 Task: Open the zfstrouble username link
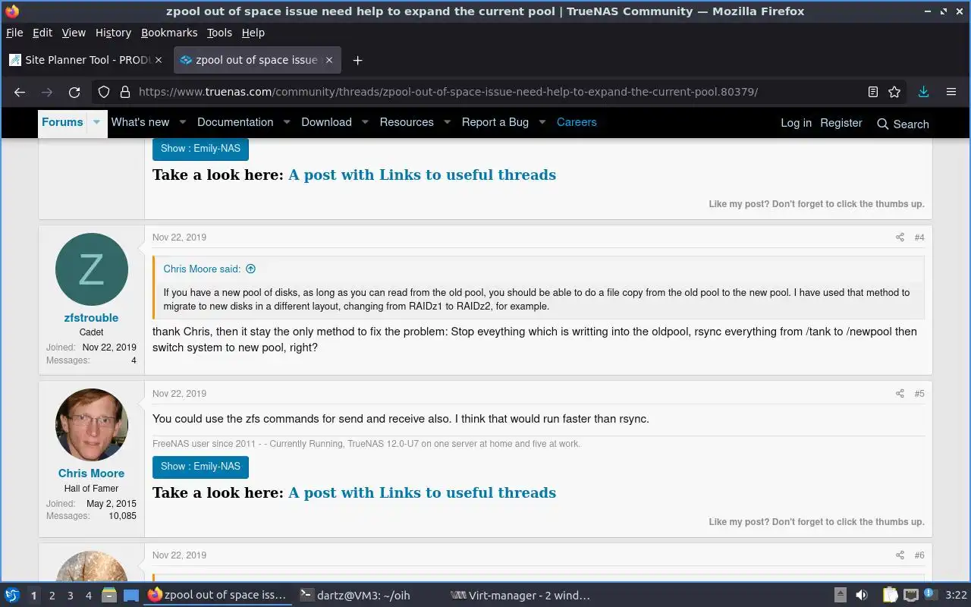click(91, 318)
